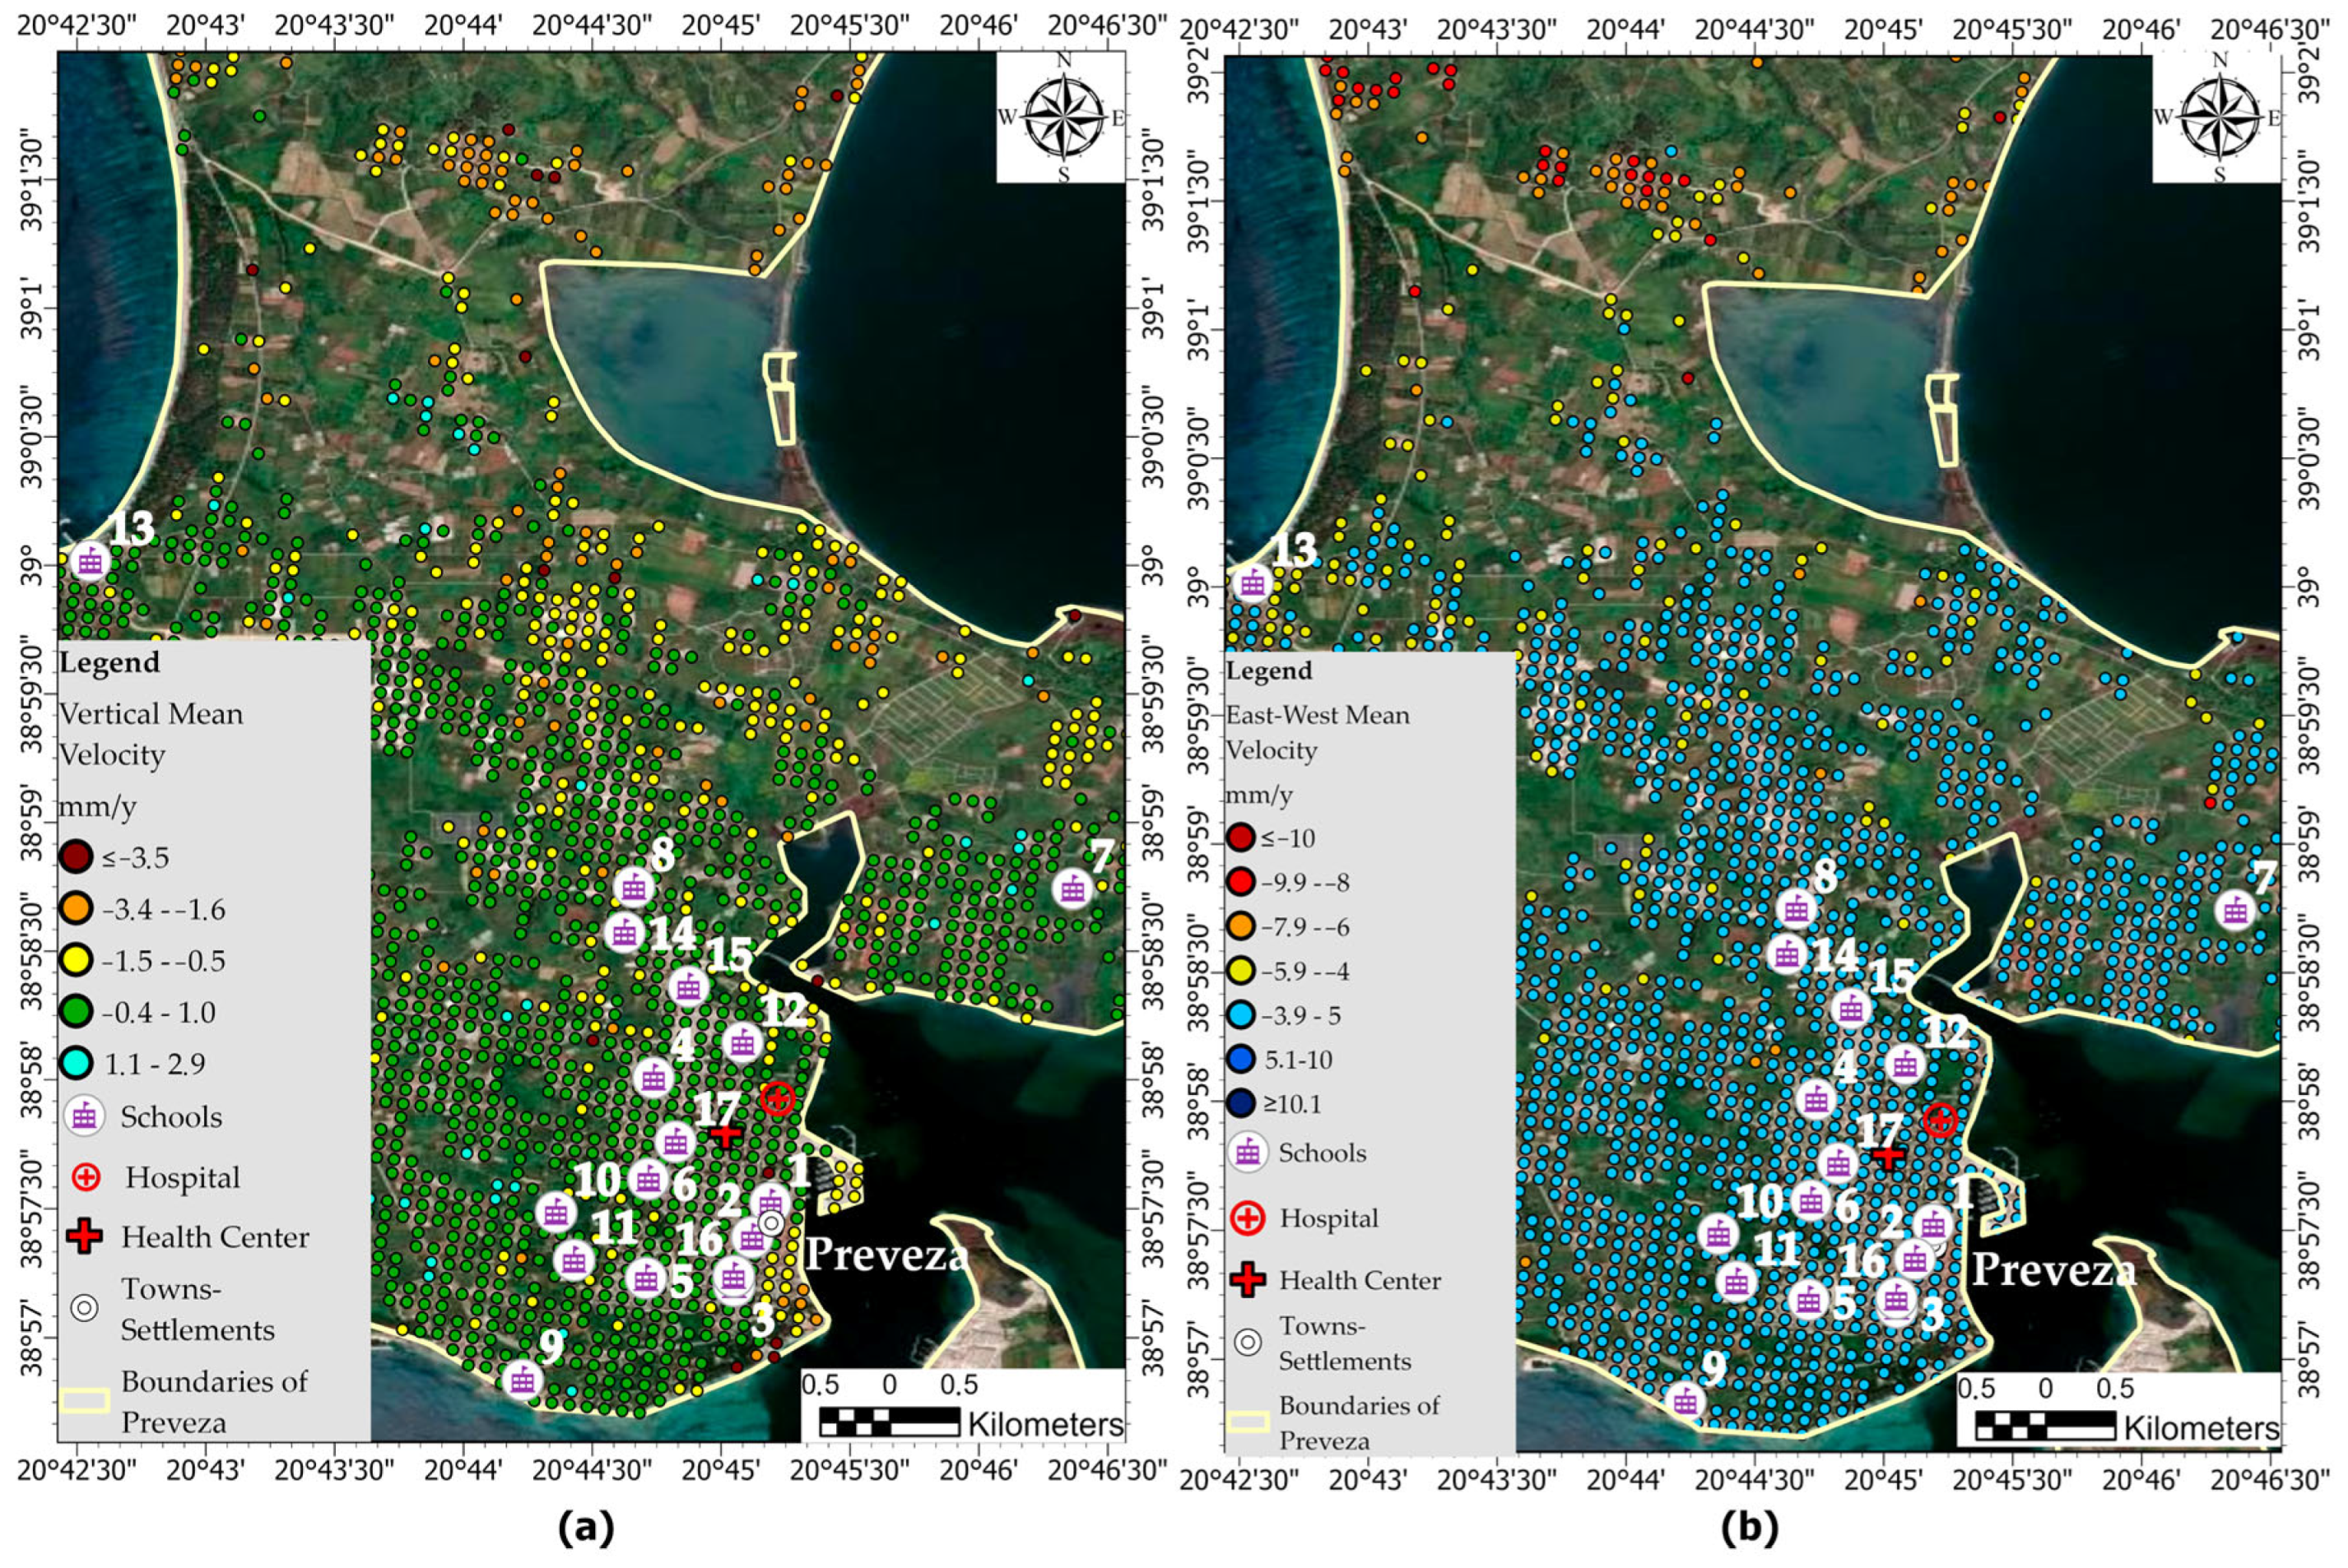This screenshot has width=2348, height=1568.
Task: Click school marker 9 in panel (a)
Action: pos(523,1380)
